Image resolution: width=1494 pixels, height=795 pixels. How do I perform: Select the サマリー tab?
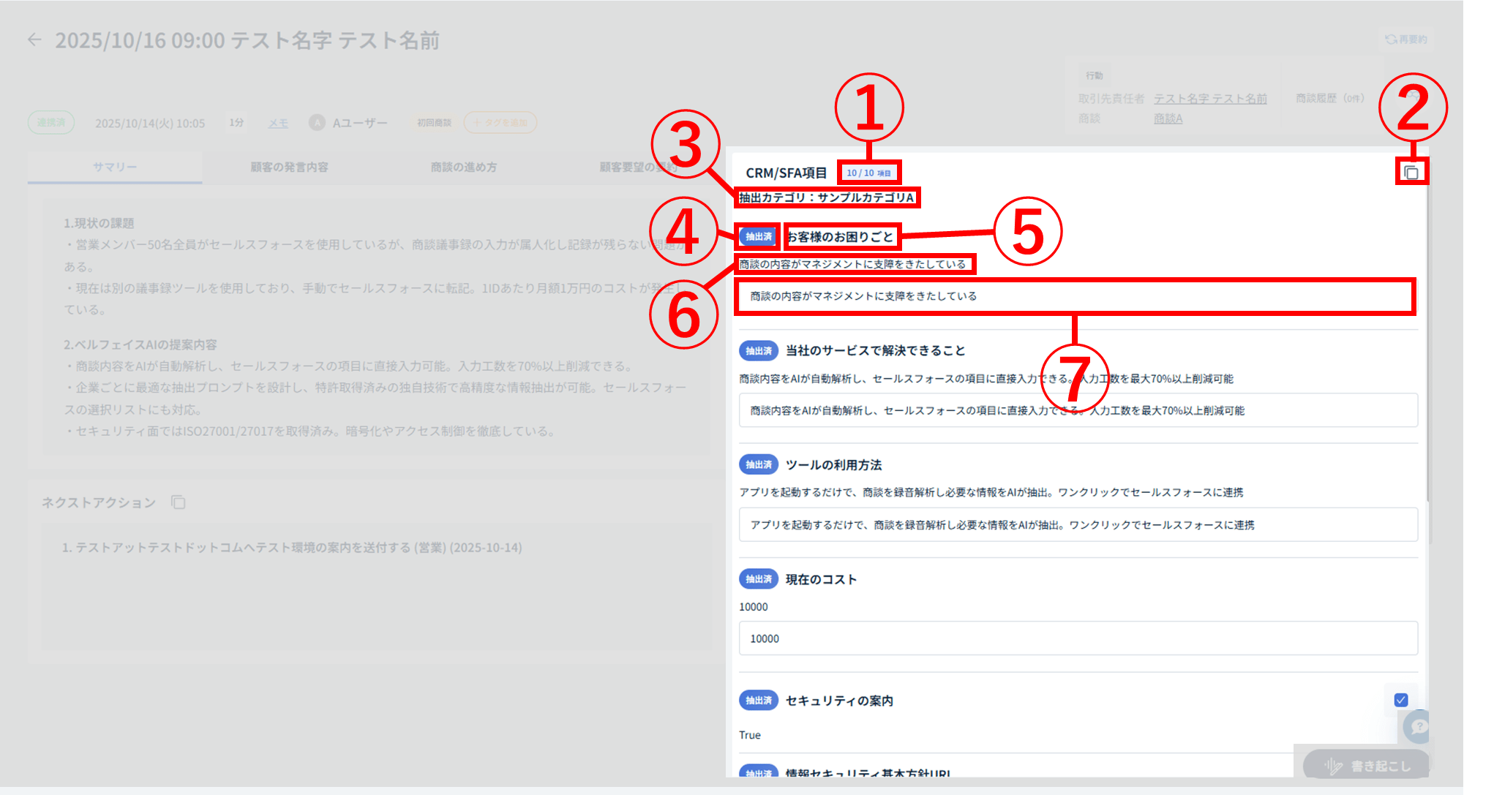(115, 167)
